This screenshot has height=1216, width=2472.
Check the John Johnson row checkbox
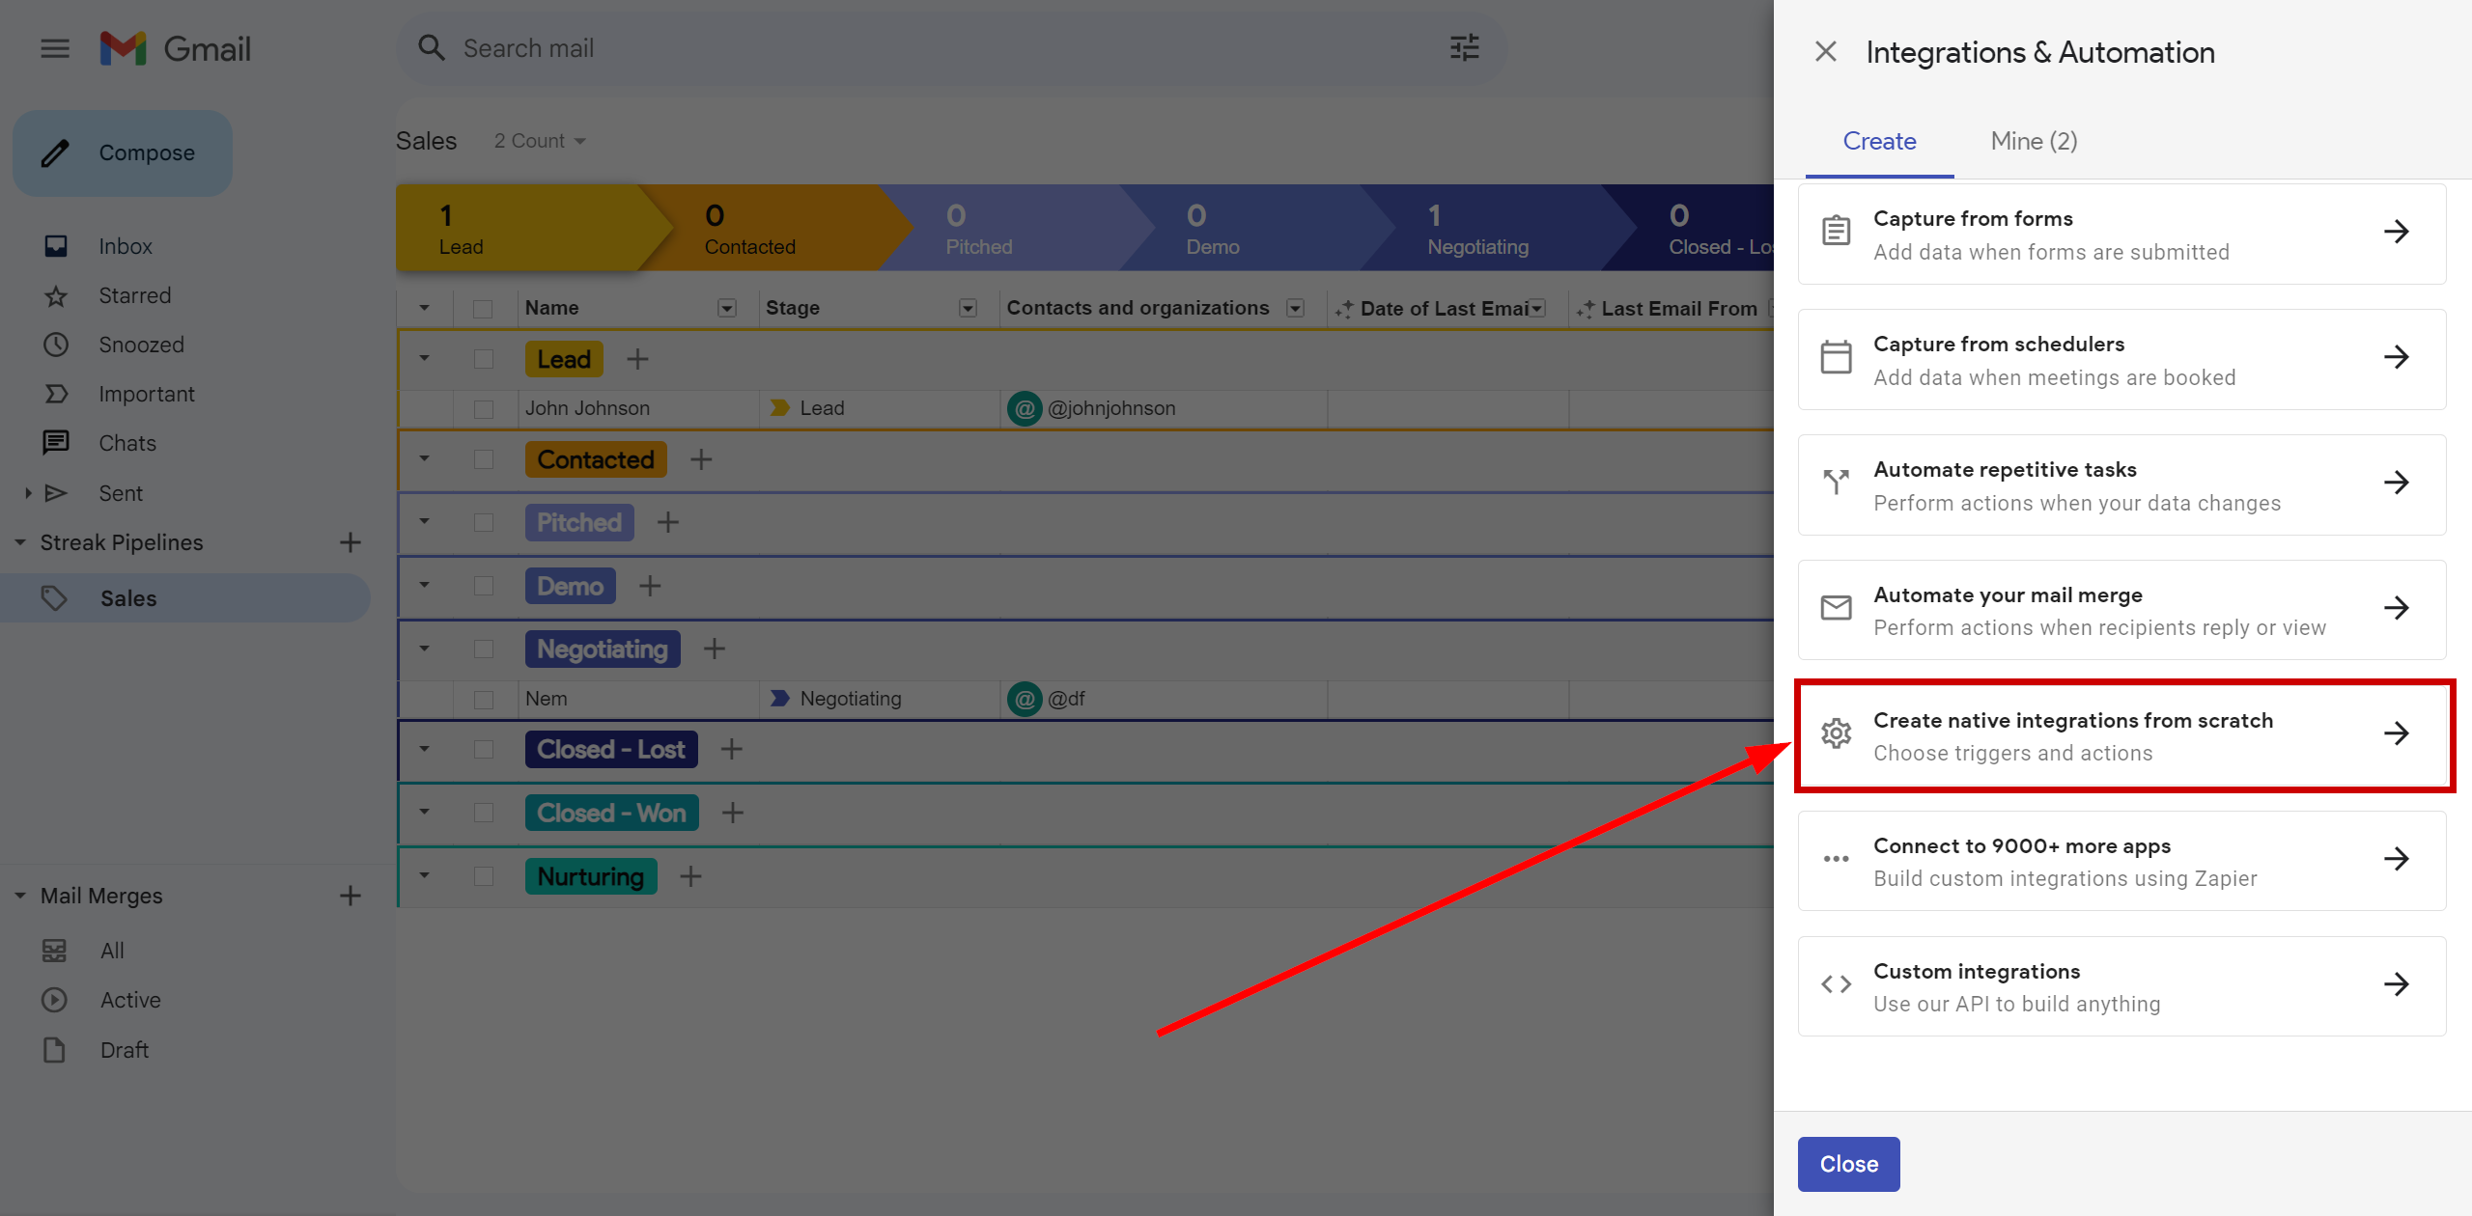(x=483, y=409)
